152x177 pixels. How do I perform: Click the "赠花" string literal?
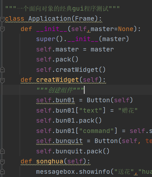(x=128, y=111)
